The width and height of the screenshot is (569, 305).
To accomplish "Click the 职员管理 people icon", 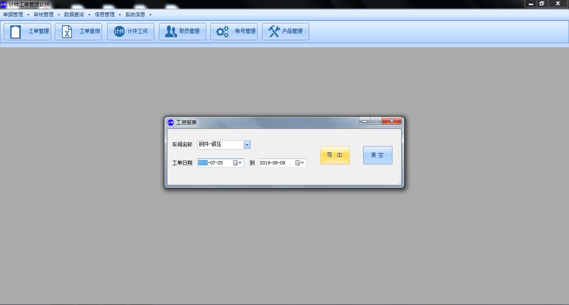I will click(x=171, y=32).
